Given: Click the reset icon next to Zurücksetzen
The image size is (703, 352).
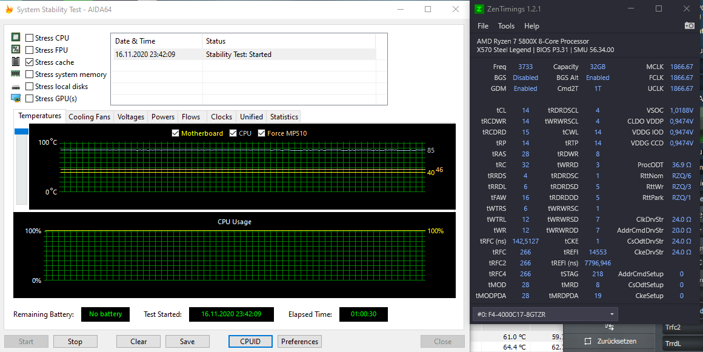Looking at the screenshot, I should click(x=588, y=341).
